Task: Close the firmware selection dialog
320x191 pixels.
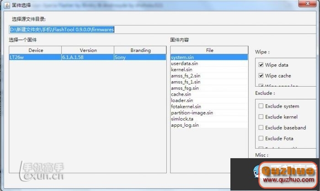Action: click(308, 4)
